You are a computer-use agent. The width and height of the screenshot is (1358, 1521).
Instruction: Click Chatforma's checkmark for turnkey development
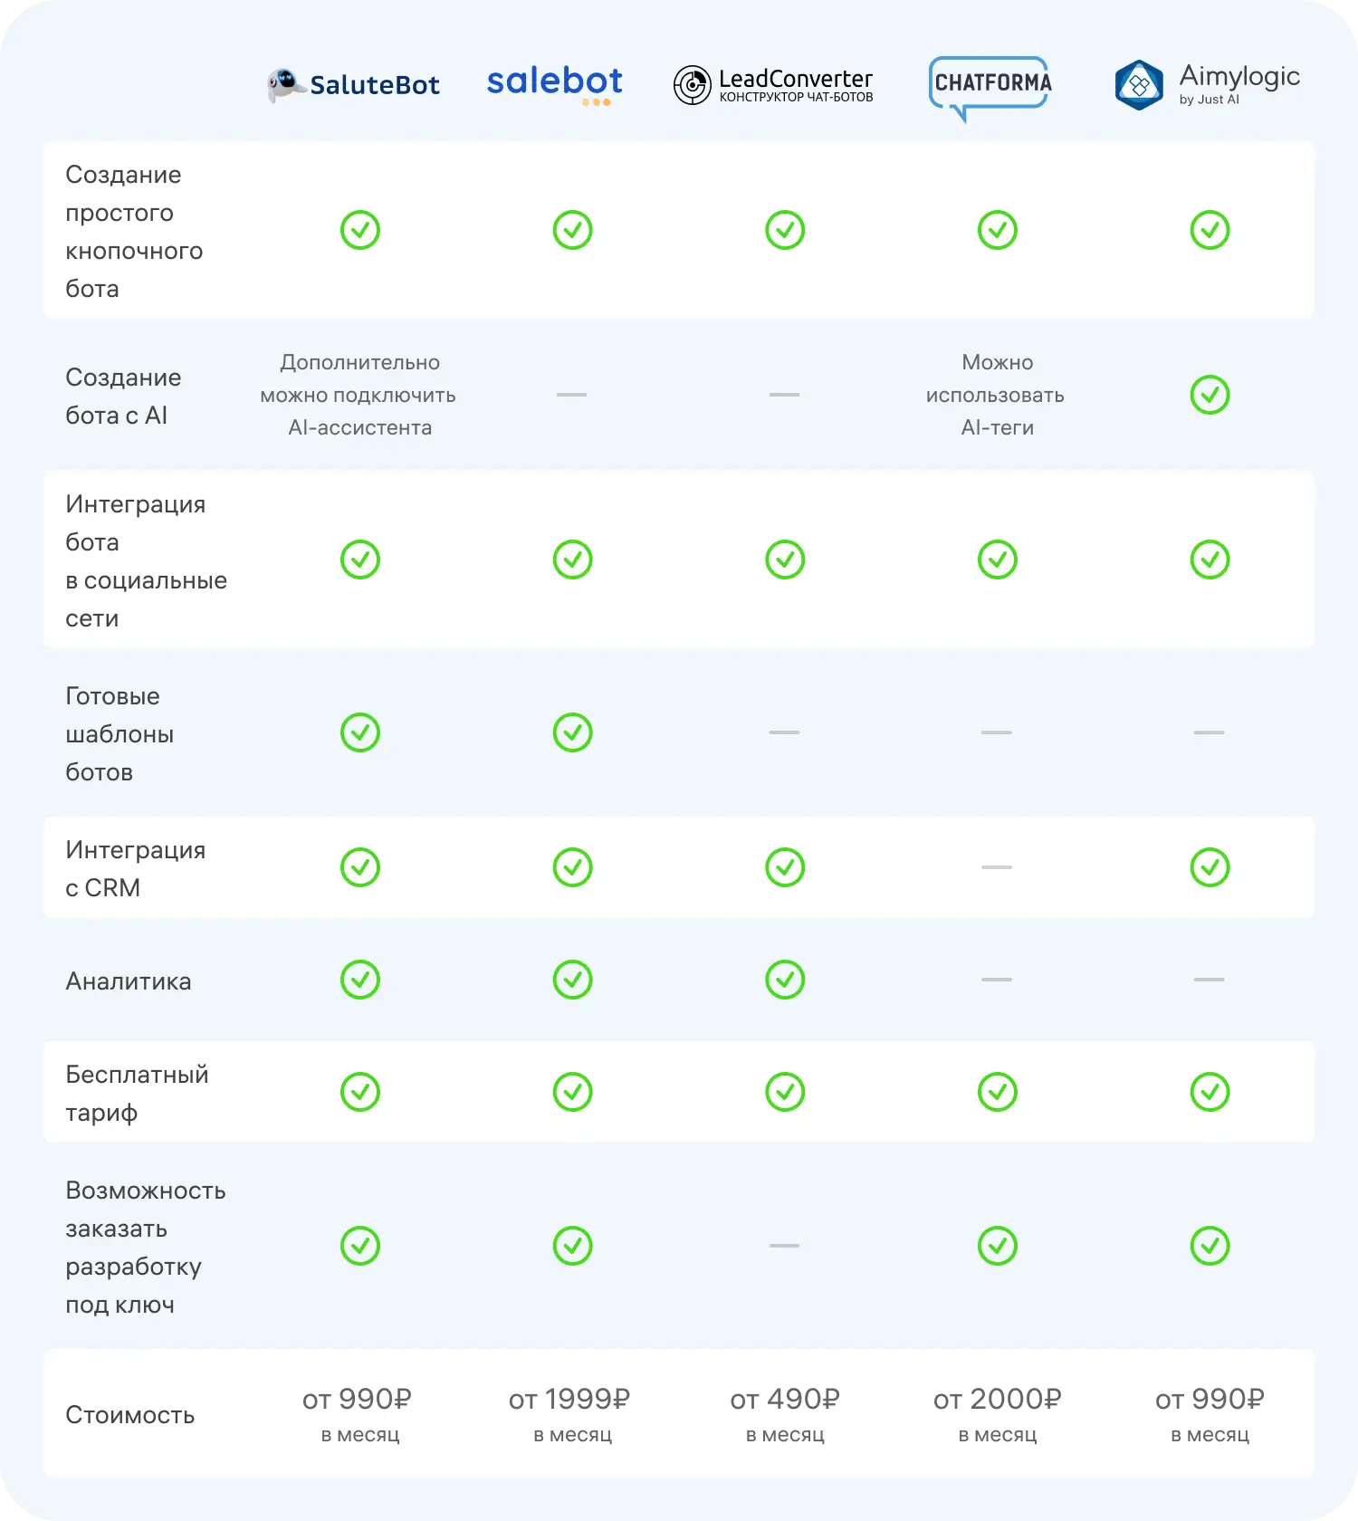[997, 1246]
